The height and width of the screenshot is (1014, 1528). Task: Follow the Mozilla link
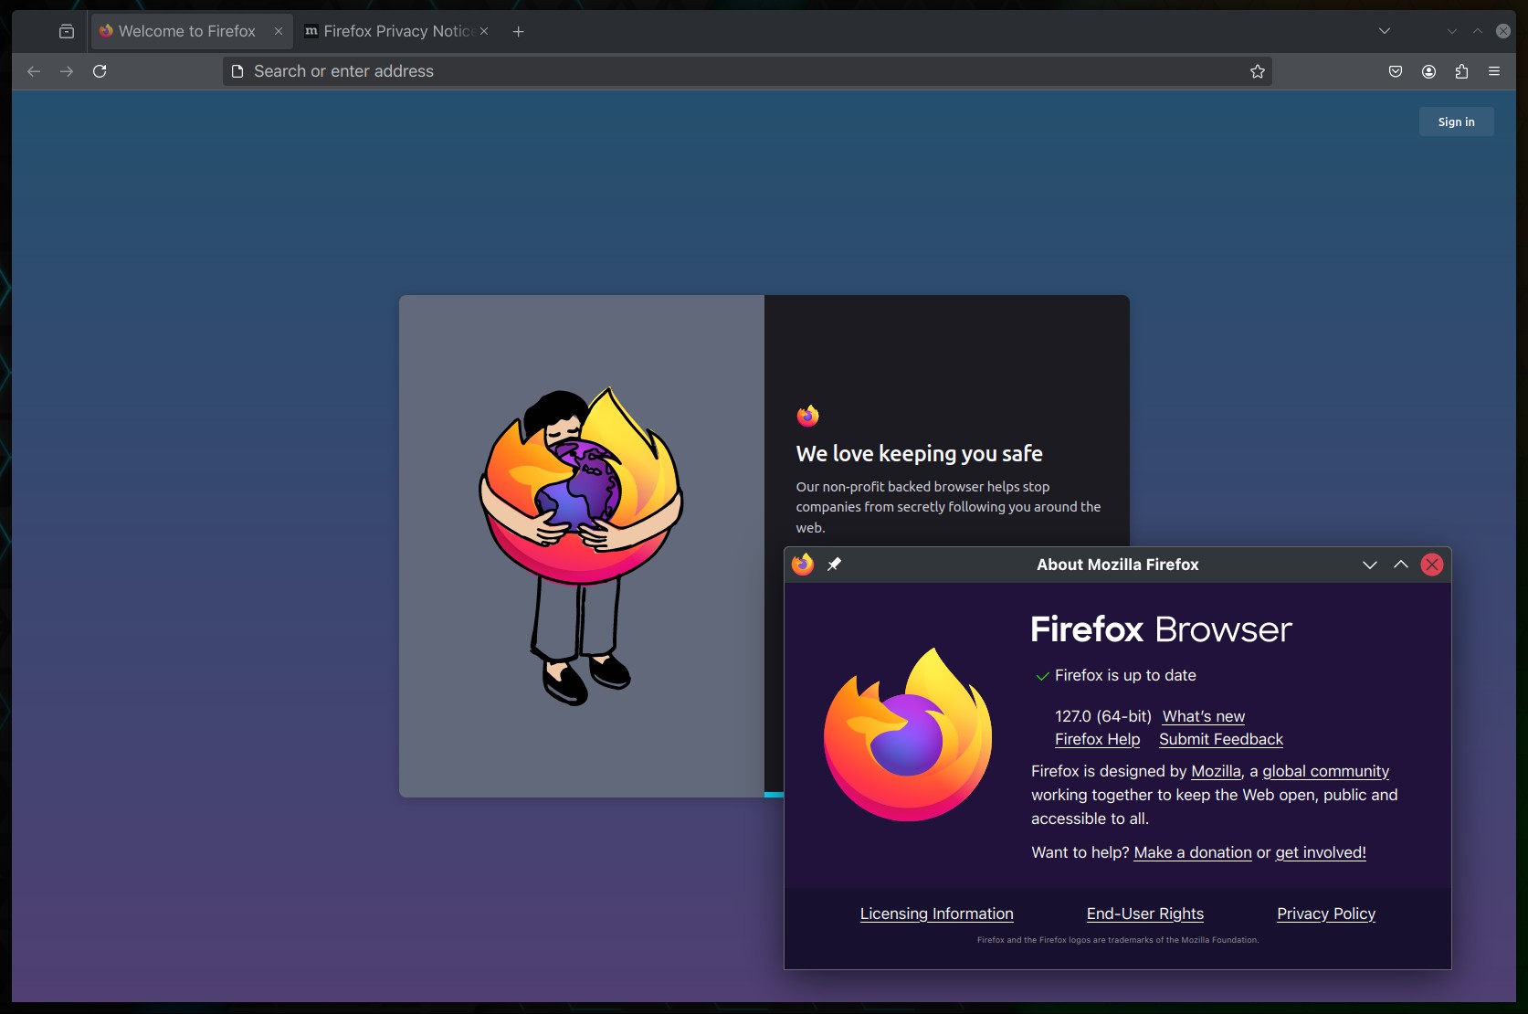(1216, 771)
